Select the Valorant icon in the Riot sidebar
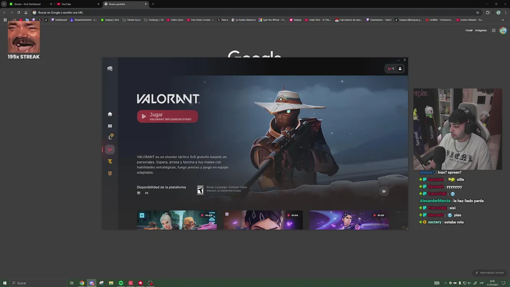 click(110, 149)
